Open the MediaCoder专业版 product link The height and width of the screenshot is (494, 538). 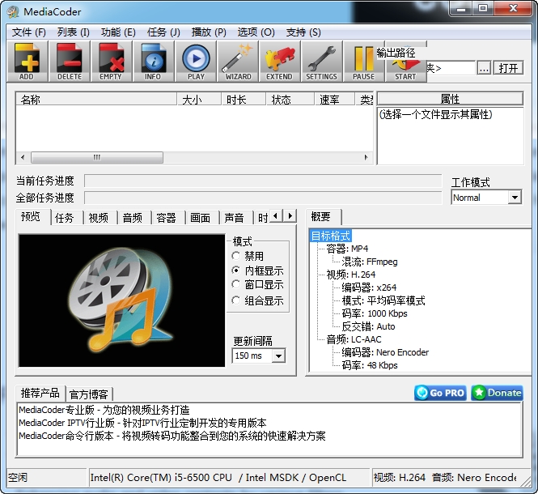pos(104,410)
